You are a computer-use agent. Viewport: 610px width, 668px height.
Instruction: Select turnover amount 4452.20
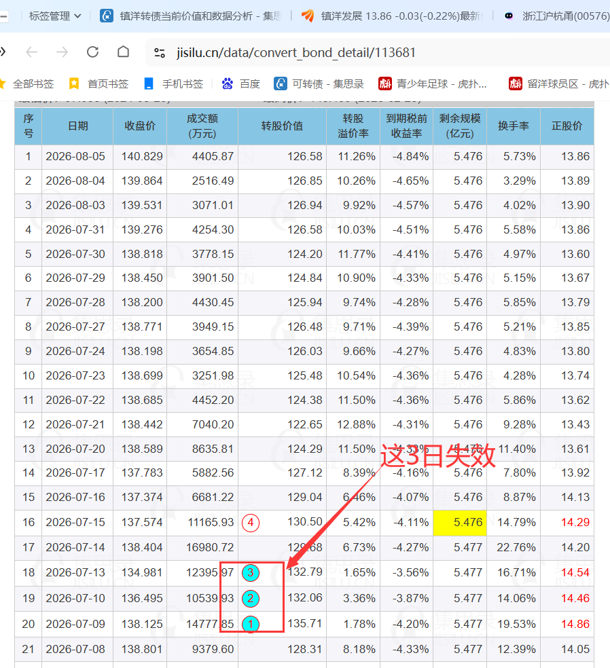[213, 400]
